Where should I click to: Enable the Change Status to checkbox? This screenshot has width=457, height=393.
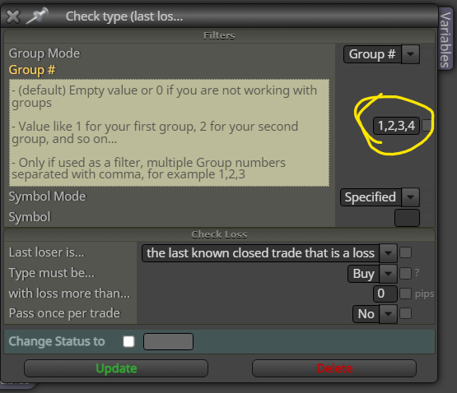tap(128, 341)
